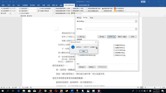Click the wrench icon in the ribbon
This screenshot has width=166, height=93.
coord(38,11)
